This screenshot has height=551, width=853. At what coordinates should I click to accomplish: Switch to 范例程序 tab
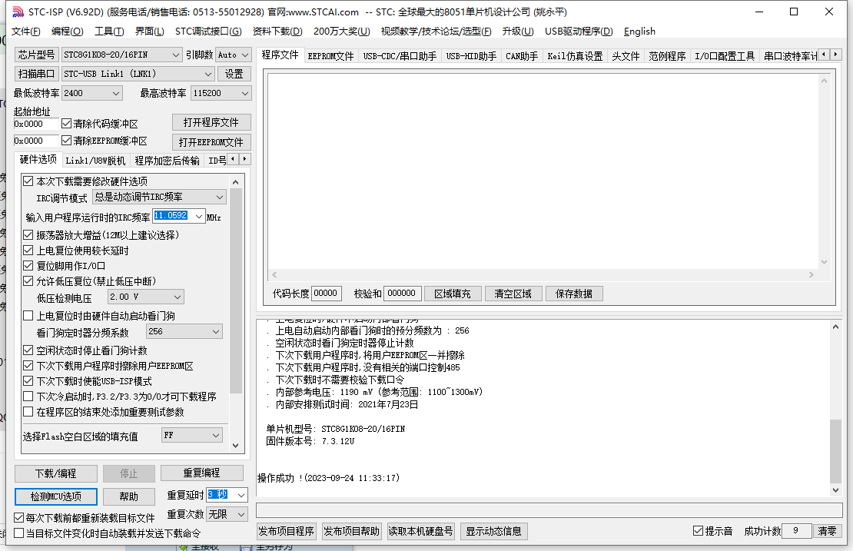coord(667,56)
